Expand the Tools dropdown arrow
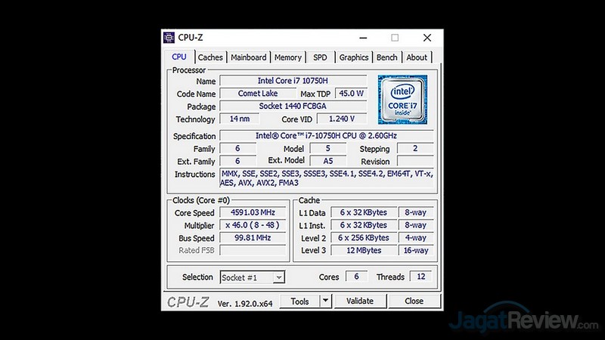Viewport: 605px width, 340px height. 326,301
